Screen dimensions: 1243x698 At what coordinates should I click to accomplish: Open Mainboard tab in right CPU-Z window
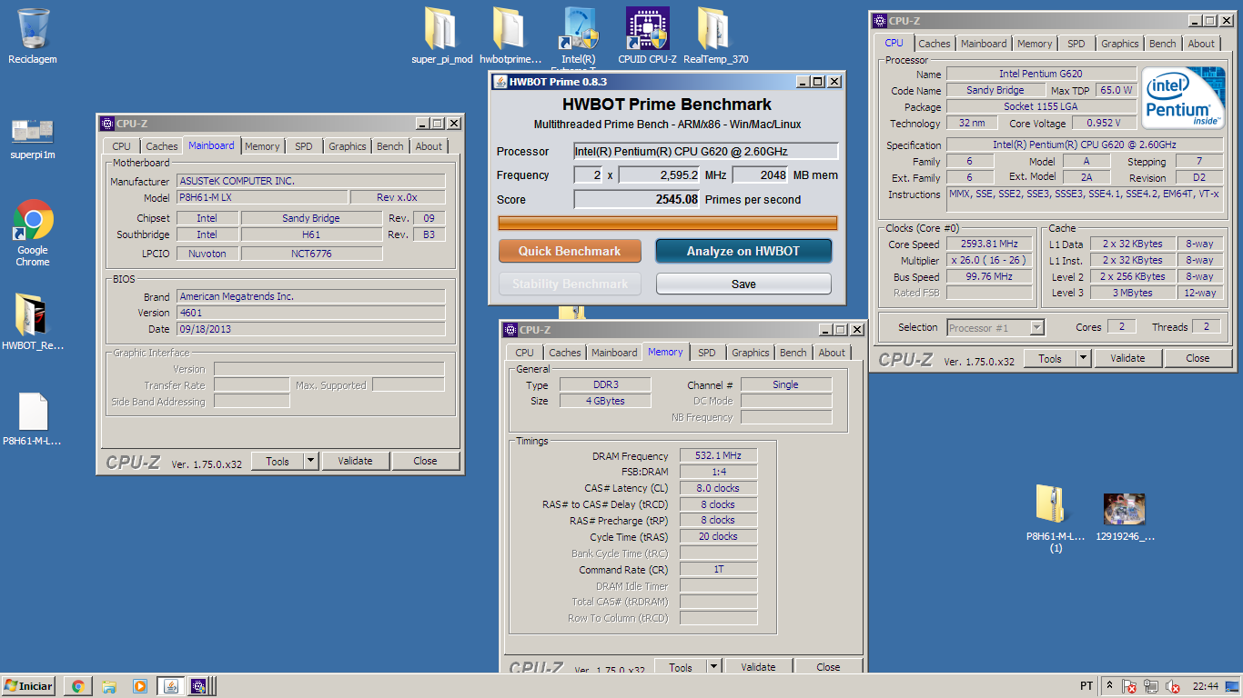coord(984,44)
